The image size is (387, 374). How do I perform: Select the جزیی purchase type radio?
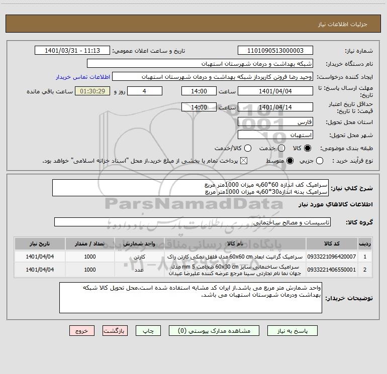pyautogui.click(x=319, y=161)
